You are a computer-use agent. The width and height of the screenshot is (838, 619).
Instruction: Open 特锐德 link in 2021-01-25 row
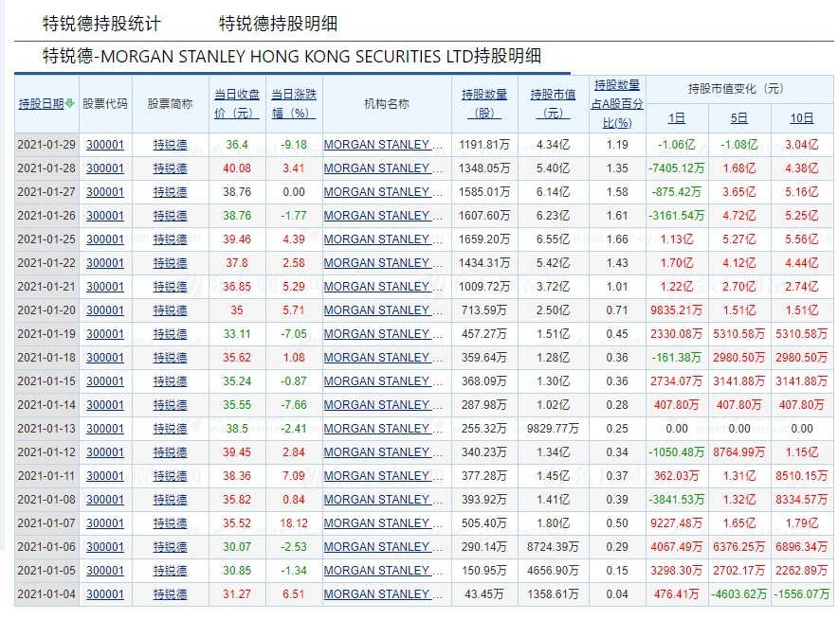pos(170,239)
